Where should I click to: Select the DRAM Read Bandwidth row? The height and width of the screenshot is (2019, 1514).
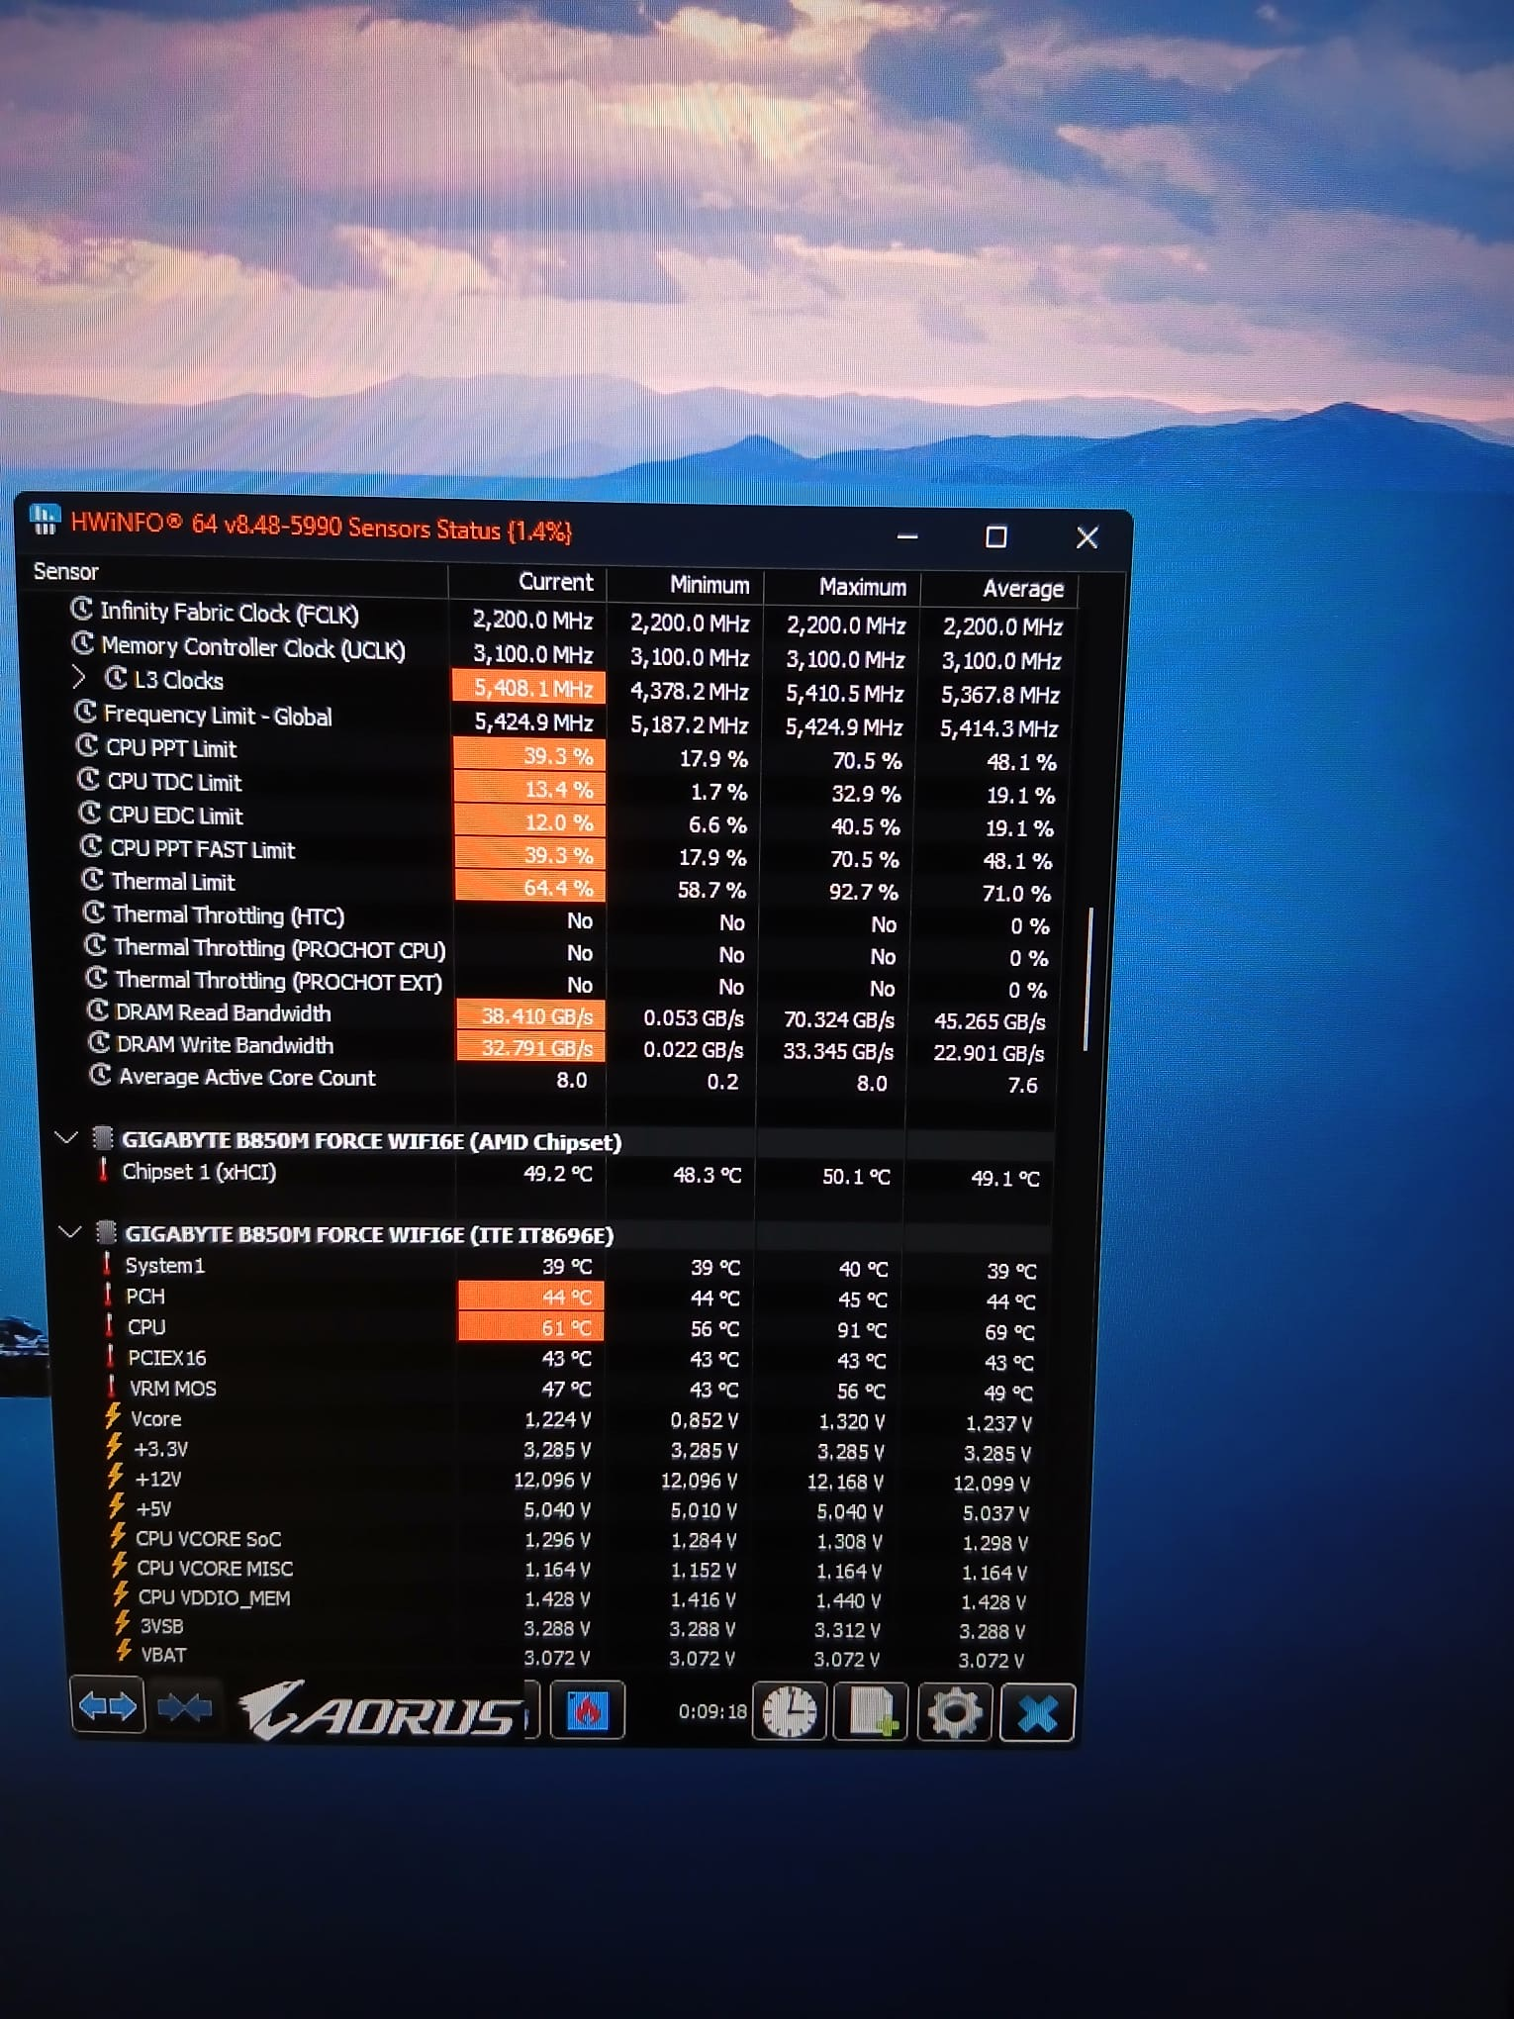point(567,1015)
